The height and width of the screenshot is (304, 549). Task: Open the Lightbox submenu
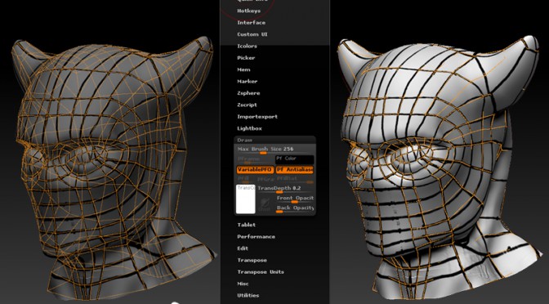pyautogui.click(x=249, y=128)
